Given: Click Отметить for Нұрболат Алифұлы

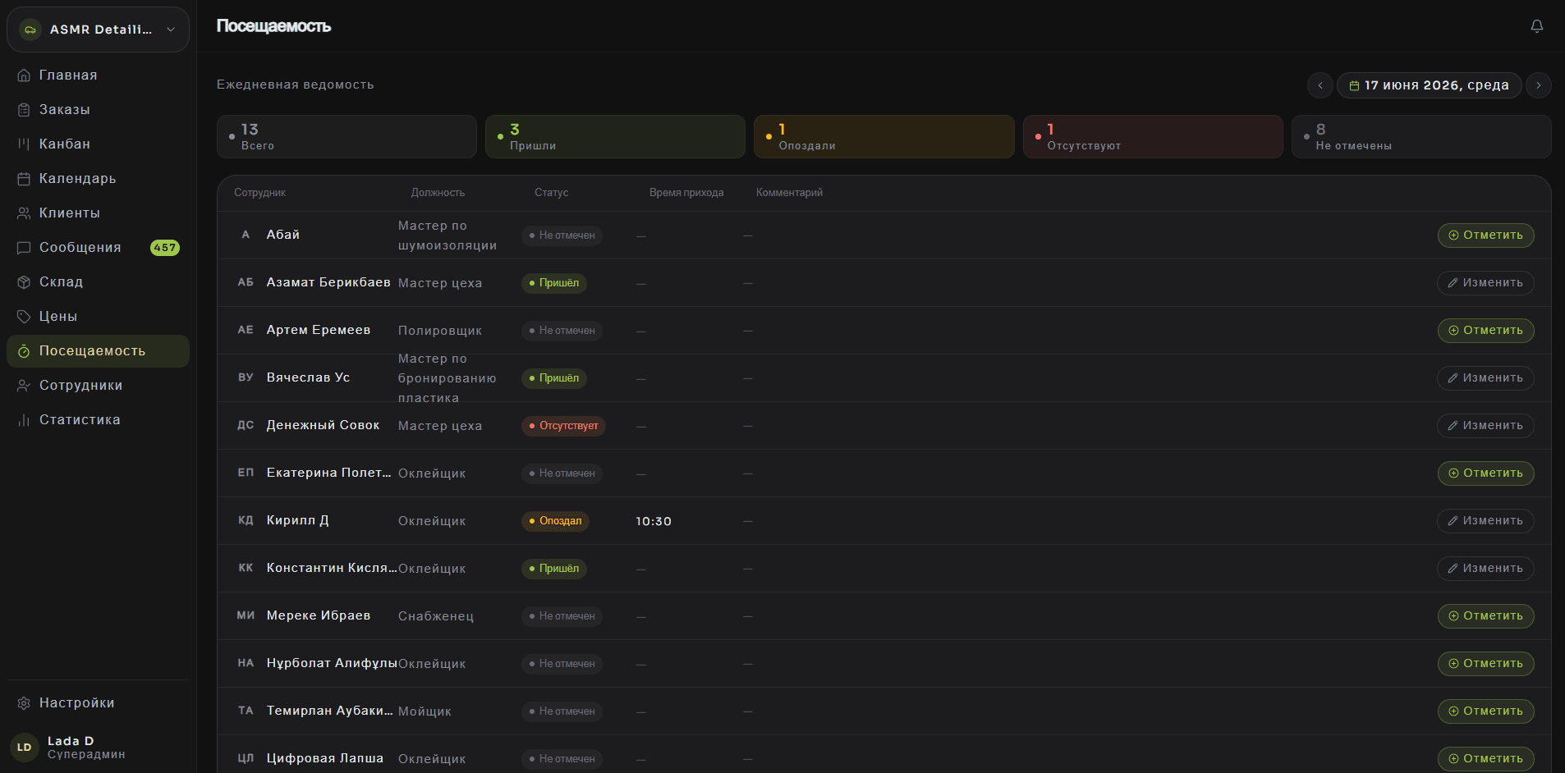Looking at the screenshot, I should (1485, 664).
